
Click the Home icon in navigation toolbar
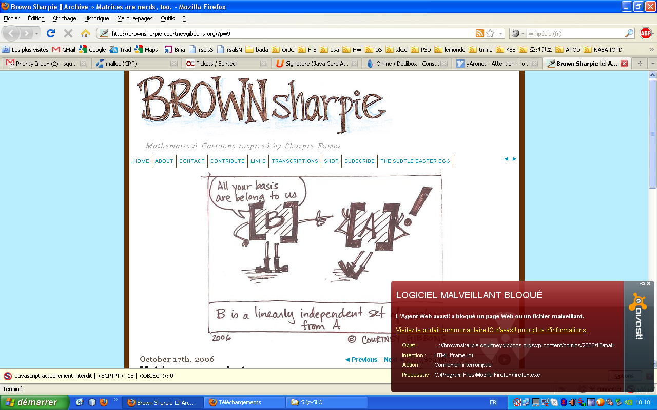click(86, 33)
